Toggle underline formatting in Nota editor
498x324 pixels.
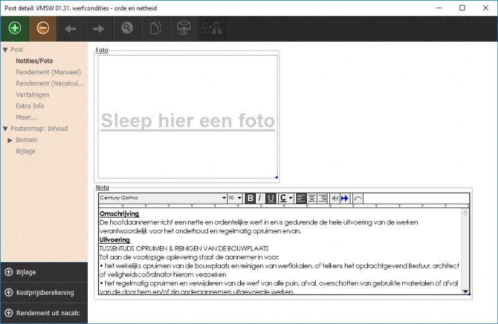pyautogui.click(x=271, y=198)
